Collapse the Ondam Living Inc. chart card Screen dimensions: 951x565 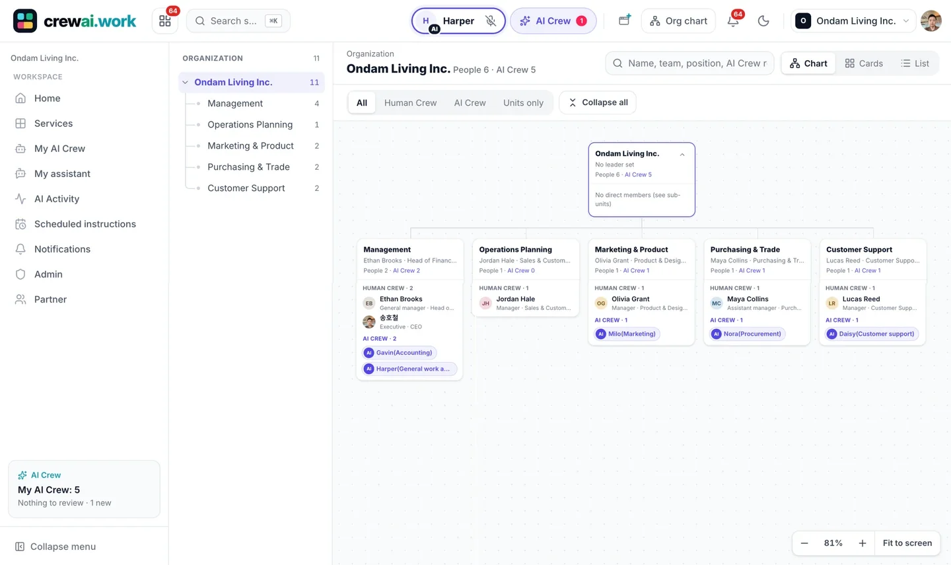tap(682, 155)
